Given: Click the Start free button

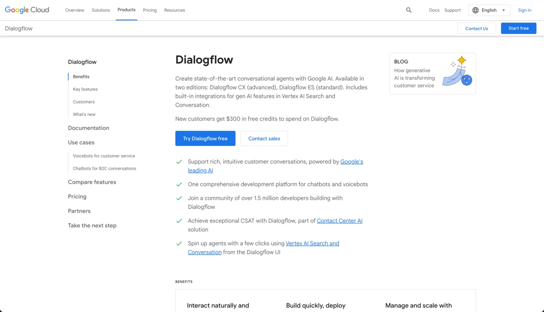Looking at the screenshot, I should tap(518, 28).
